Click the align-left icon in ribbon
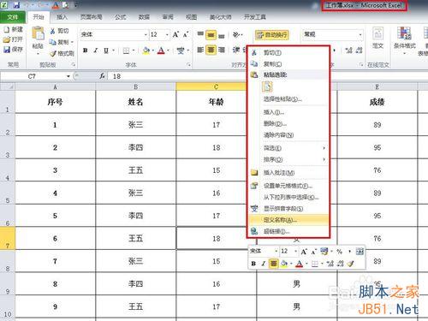Viewport: 428px width, 321px height. tap(200, 51)
